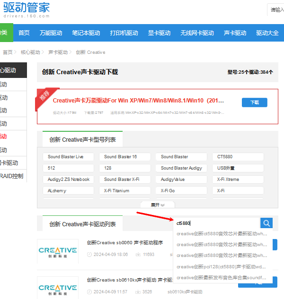
Task: Click the blue search magnifier icon
Action: [x=266, y=223]
